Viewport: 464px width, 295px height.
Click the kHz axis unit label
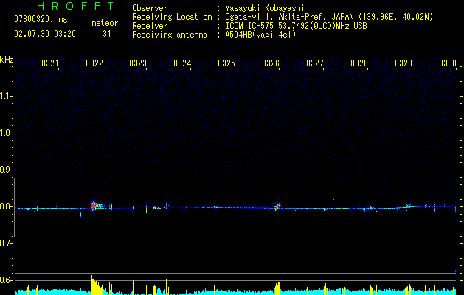click(x=7, y=60)
